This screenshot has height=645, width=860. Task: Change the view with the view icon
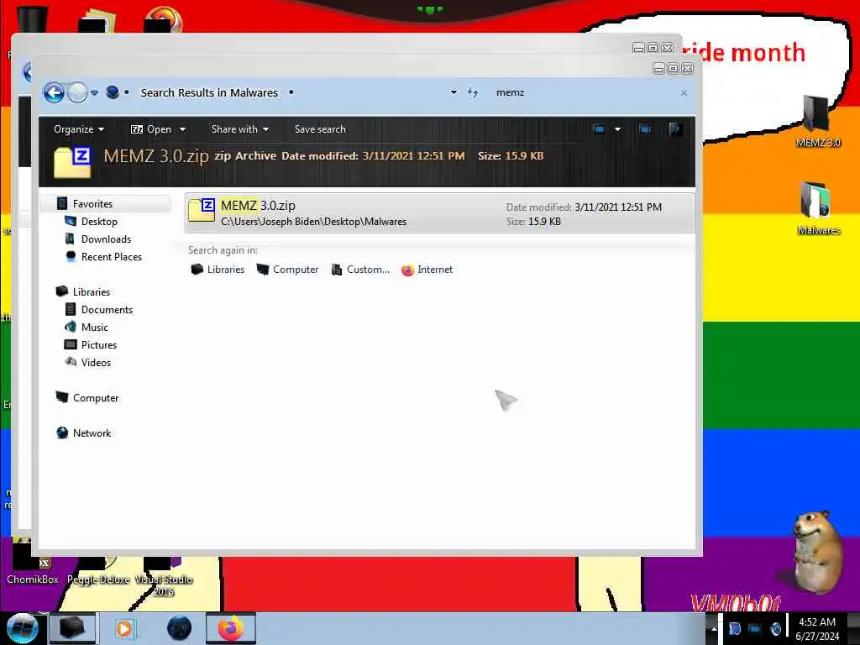pyautogui.click(x=599, y=129)
